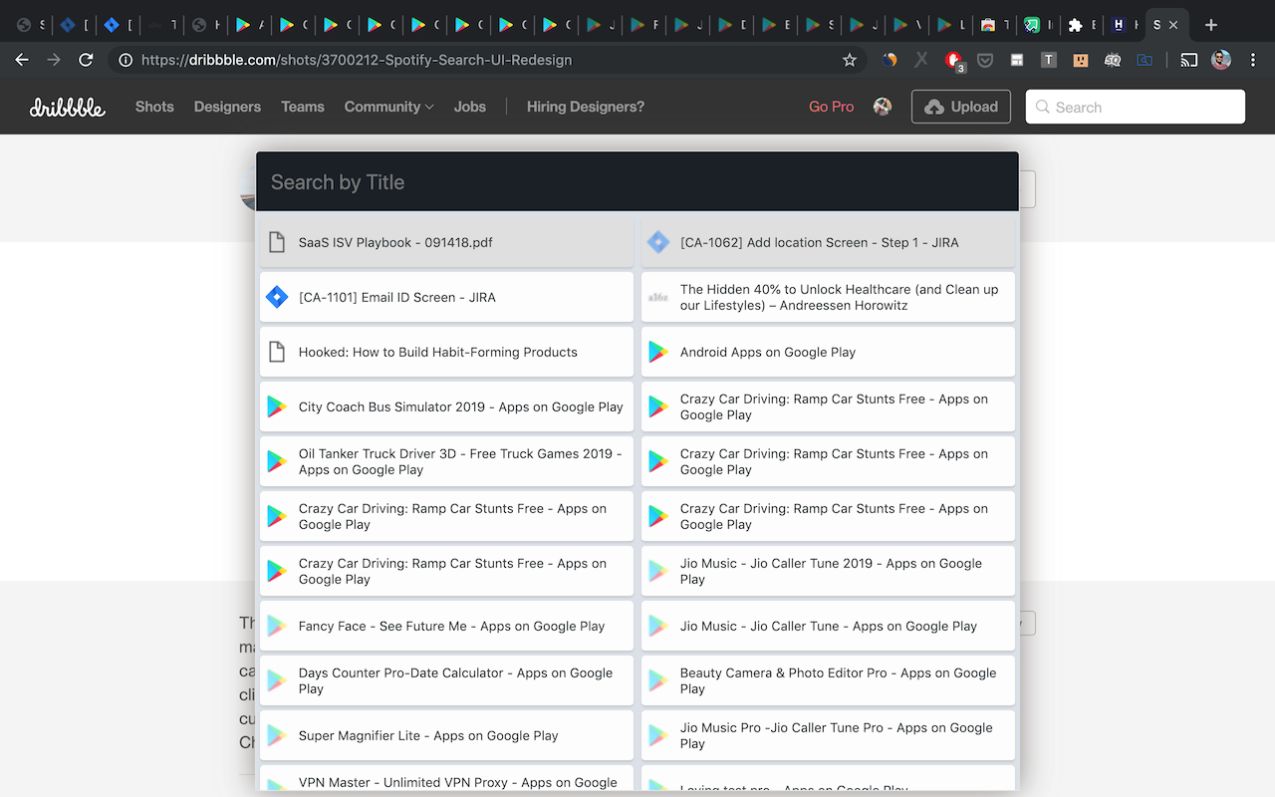This screenshot has height=797, width=1275.
Task: Reload the Dribbble page
Action: coord(86,60)
